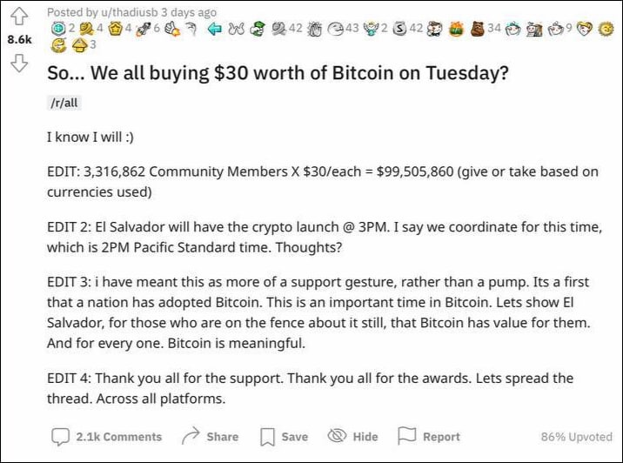Click the smiling sun award icon
Screen dimensions: 623x463
[x=606, y=29]
